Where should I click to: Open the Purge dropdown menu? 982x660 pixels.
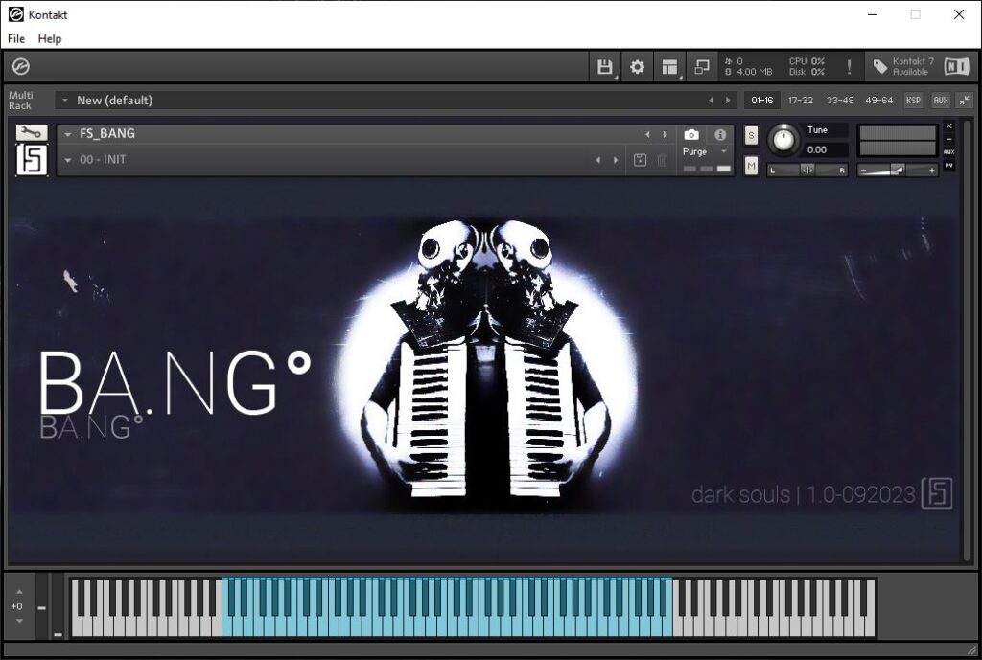tap(706, 152)
